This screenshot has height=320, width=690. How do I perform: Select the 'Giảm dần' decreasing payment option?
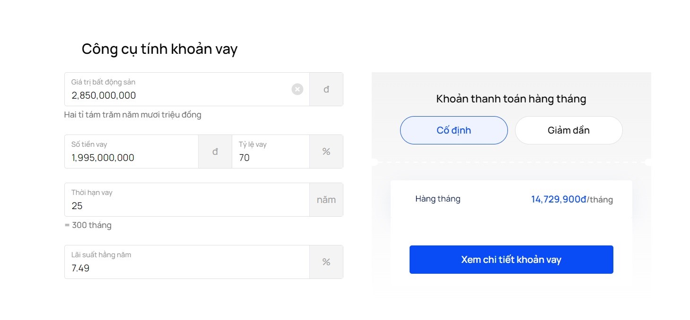tap(568, 130)
